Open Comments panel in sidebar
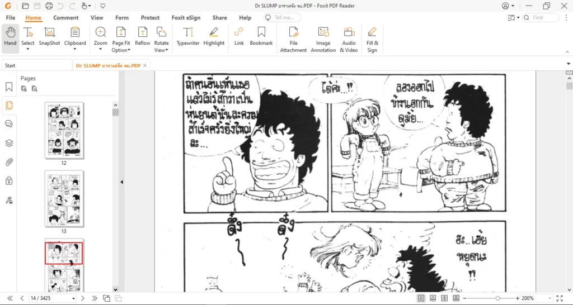573x305 pixels. pyautogui.click(x=9, y=124)
